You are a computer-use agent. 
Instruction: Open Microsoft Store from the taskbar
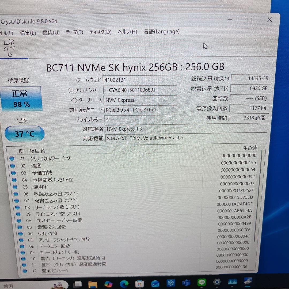pyautogui.click(x=139, y=284)
